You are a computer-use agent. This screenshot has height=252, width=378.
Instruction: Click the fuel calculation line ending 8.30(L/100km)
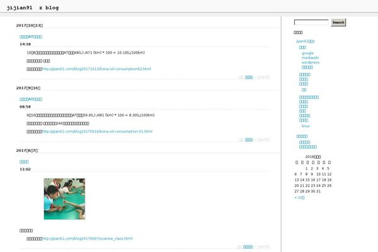(90, 115)
